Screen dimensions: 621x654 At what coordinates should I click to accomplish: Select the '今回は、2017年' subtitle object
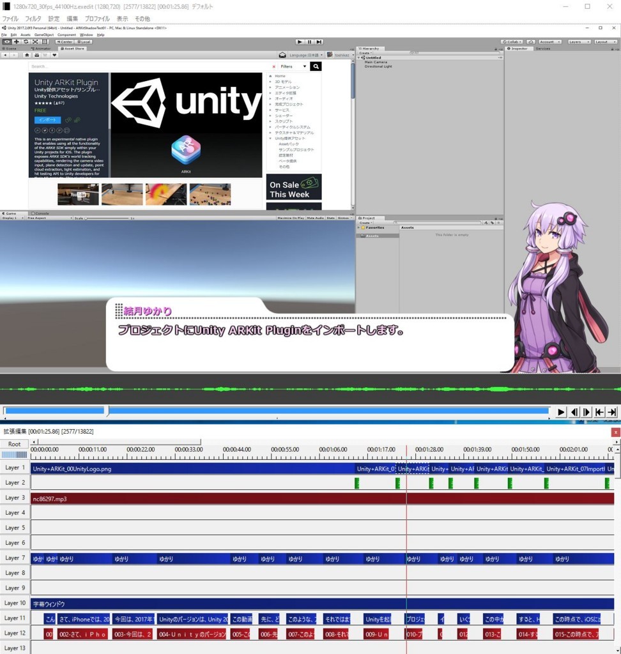click(x=134, y=619)
